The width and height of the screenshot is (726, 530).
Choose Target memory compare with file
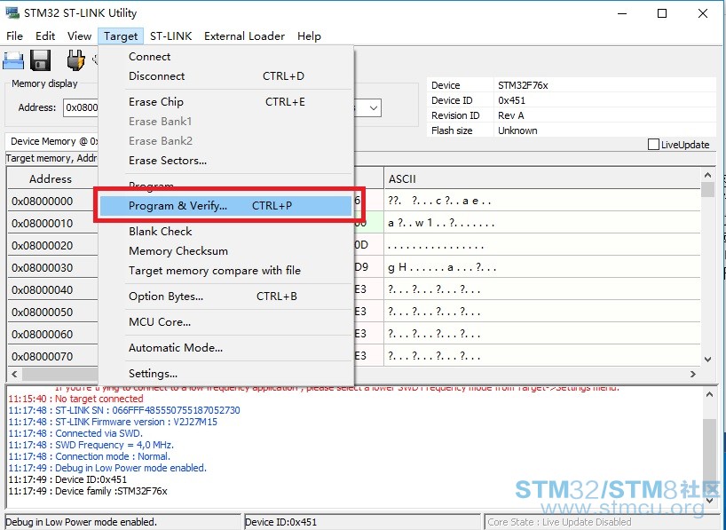[x=226, y=270]
